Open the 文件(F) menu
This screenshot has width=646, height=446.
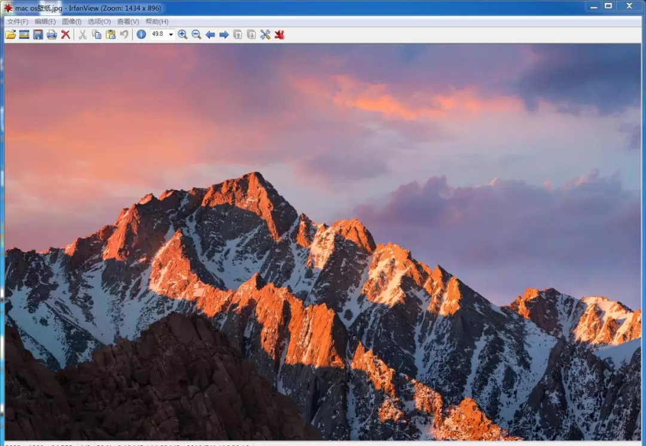point(18,21)
